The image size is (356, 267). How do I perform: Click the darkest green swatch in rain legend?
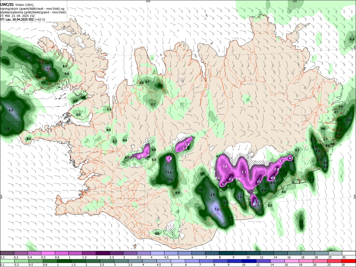coord(64,261)
